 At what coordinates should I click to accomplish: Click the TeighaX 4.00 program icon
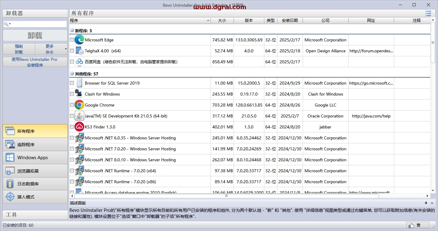point(79,51)
